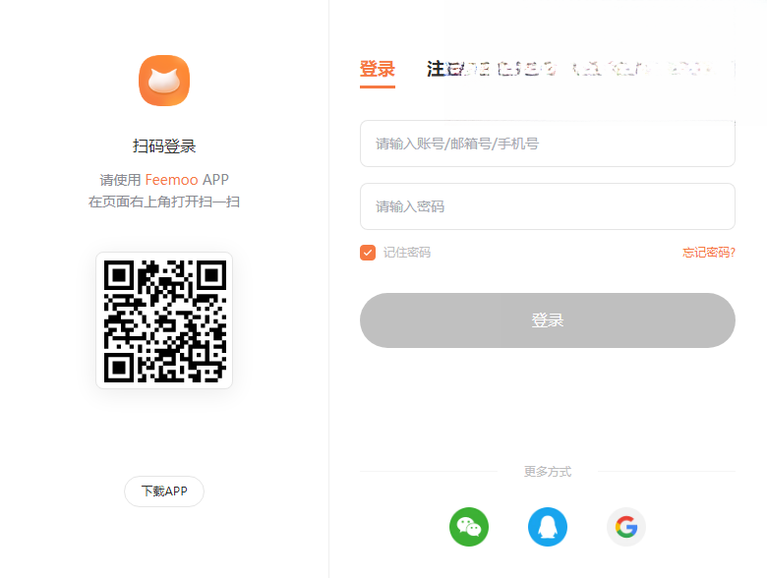767x578 pixels.
Task: Sign in with the WeChat icon
Action: tap(469, 527)
